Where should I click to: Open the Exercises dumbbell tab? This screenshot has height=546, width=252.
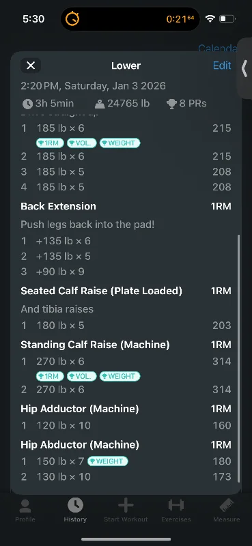tap(176, 505)
